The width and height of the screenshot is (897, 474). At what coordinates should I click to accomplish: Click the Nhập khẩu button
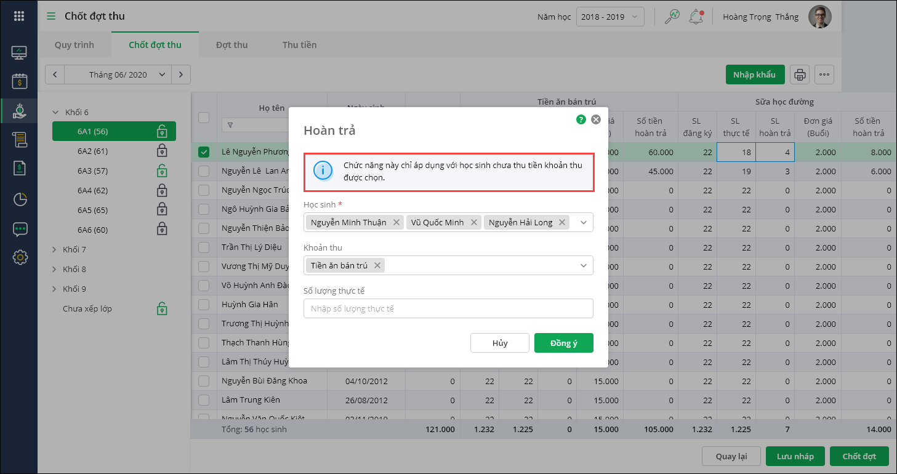754,75
